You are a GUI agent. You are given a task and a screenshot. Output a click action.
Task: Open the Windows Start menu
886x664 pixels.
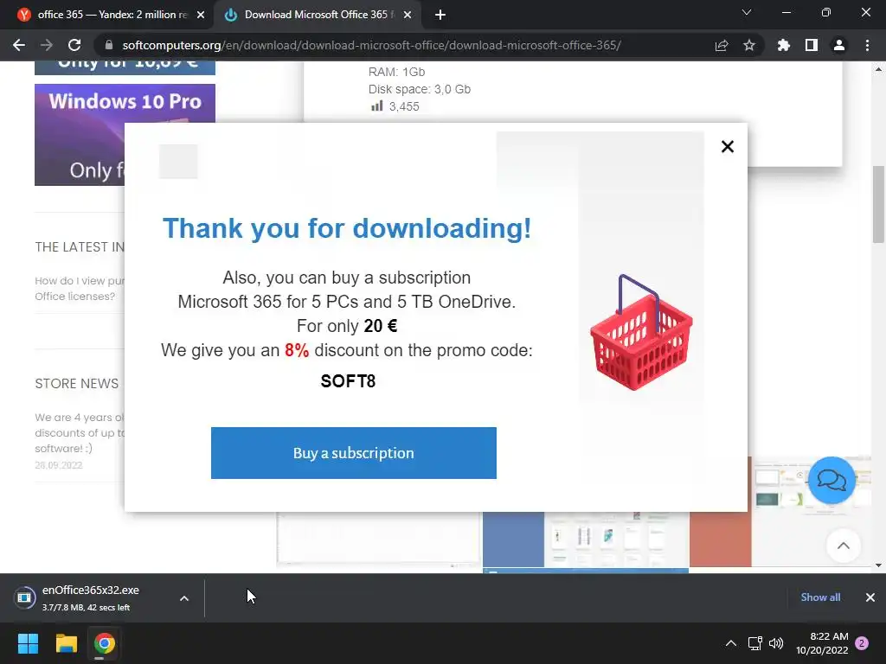pyautogui.click(x=28, y=643)
